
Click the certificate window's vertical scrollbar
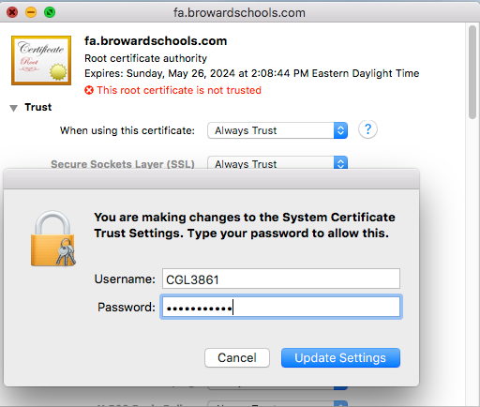click(x=472, y=72)
